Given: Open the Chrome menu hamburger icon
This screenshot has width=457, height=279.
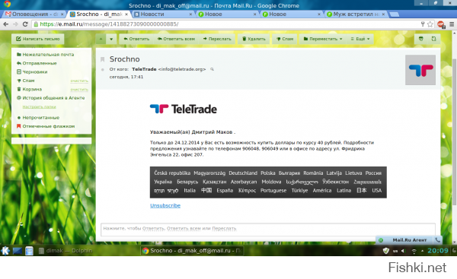Looking at the screenshot, I should [x=452, y=24].
